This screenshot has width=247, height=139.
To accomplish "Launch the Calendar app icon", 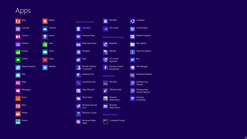I will (x=18, y=29).
